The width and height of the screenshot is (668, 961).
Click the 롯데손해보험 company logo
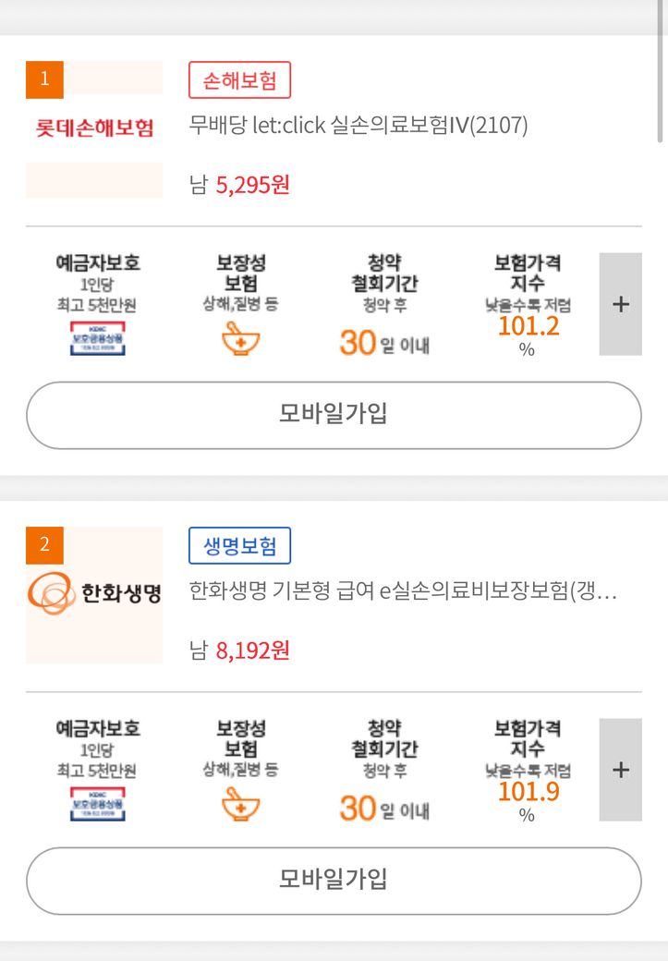(94, 128)
